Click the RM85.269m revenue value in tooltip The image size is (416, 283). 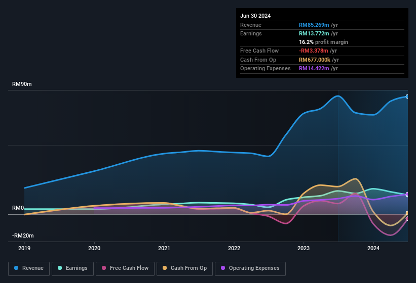[314, 25]
